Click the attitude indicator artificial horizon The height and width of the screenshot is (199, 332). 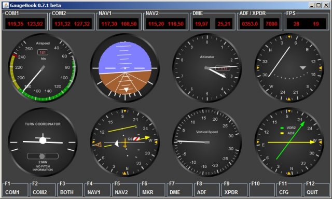(125, 68)
